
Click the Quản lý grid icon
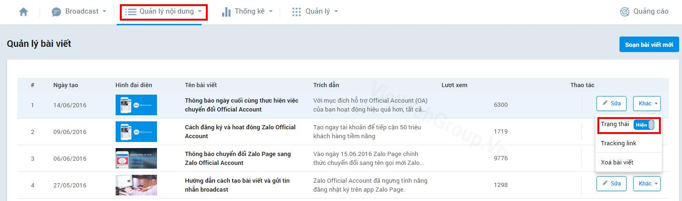tap(297, 12)
